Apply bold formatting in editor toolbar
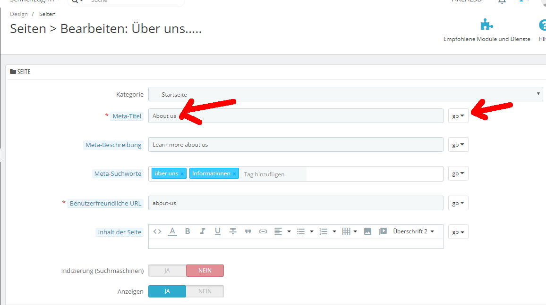This screenshot has width=546, height=305. click(188, 231)
